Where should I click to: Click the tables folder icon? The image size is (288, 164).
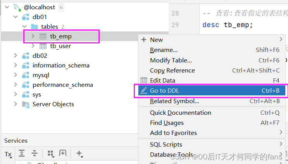(34, 27)
